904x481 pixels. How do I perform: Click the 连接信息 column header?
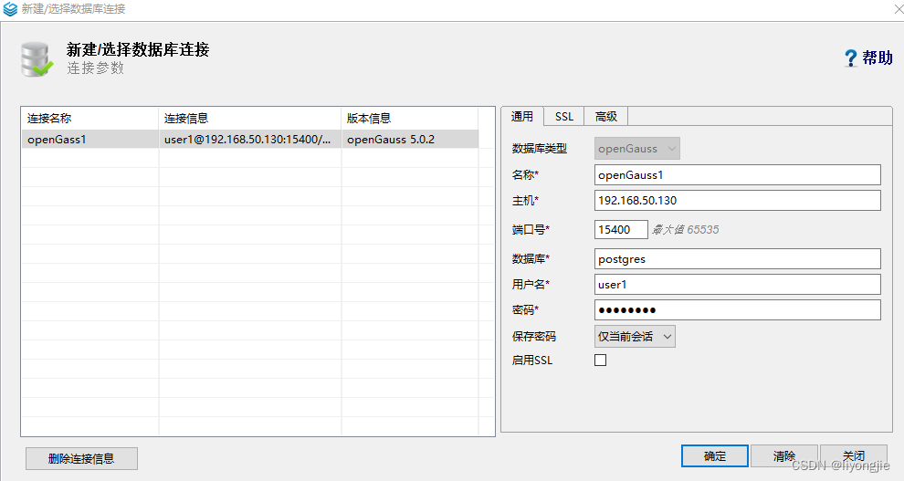point(250,118)
